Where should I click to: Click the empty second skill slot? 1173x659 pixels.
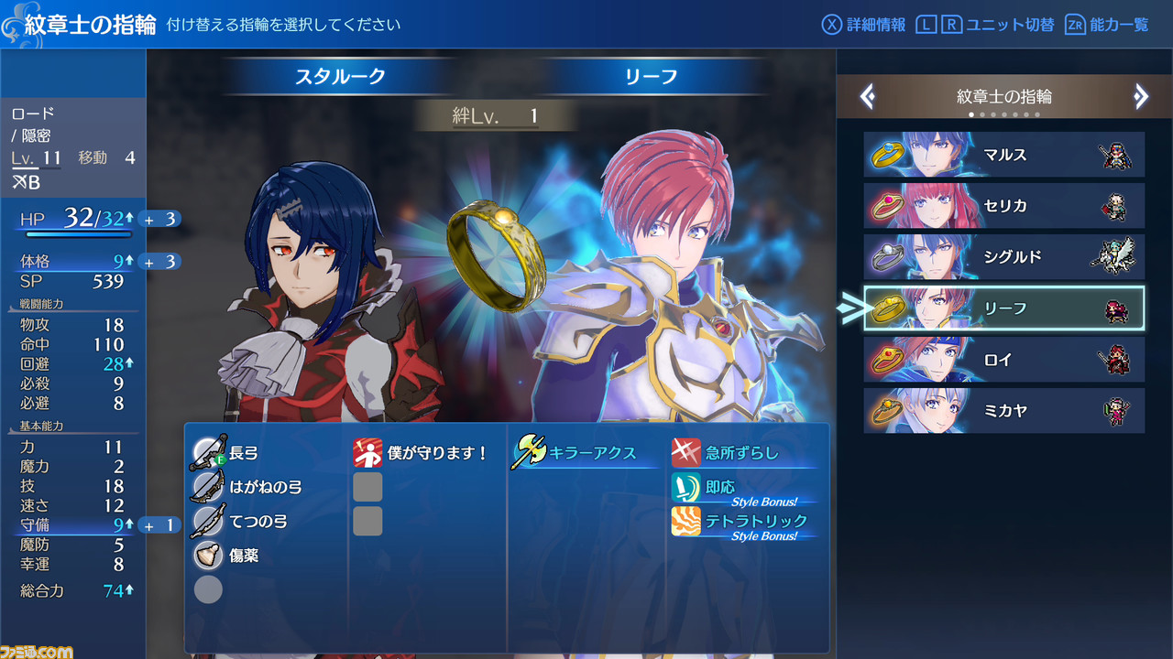click(367, 487)
